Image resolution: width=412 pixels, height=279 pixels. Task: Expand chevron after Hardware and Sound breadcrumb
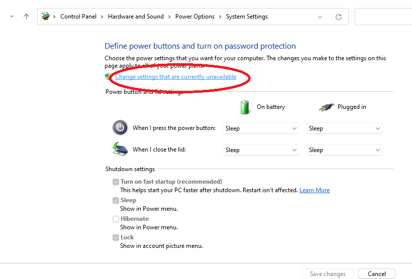point(169,17)
